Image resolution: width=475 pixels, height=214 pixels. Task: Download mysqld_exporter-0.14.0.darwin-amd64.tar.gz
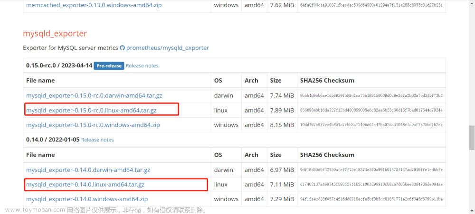tap(88, 170)
